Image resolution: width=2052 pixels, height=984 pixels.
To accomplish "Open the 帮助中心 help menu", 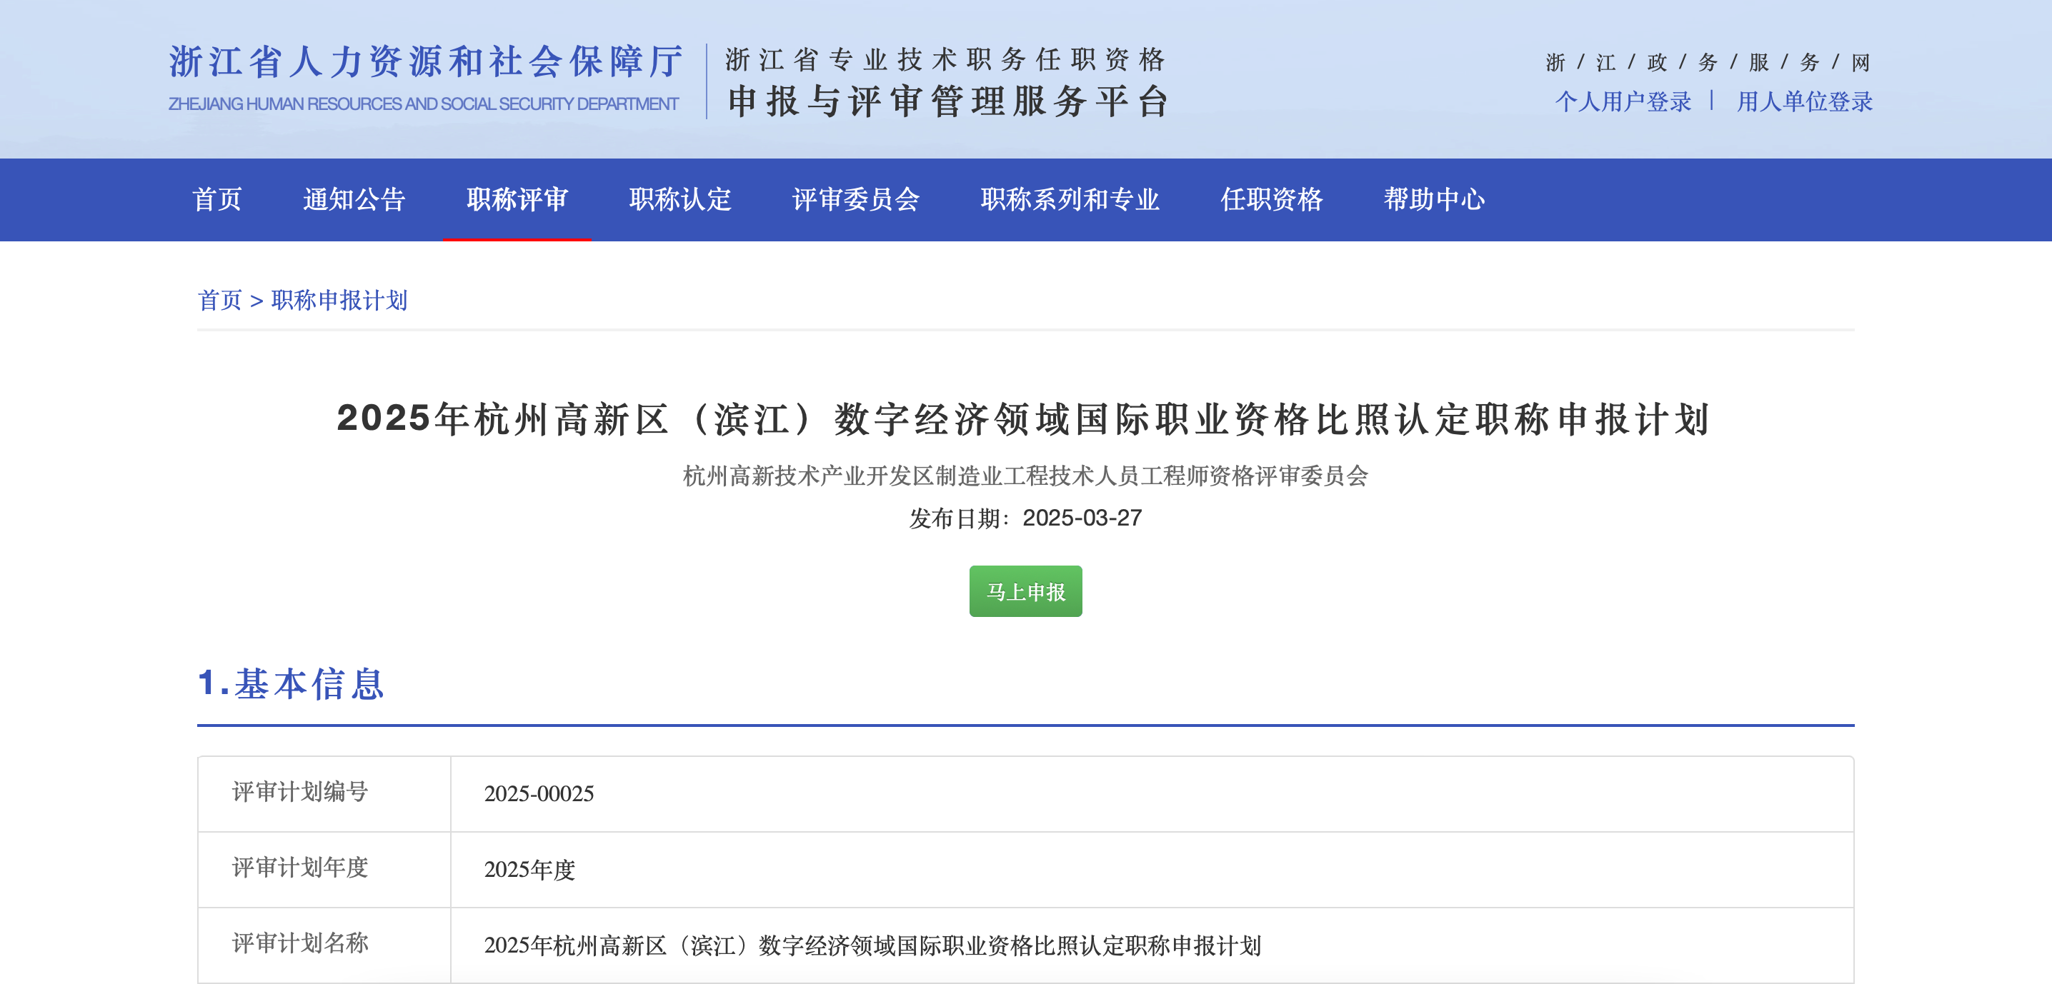I will 1434,199.
